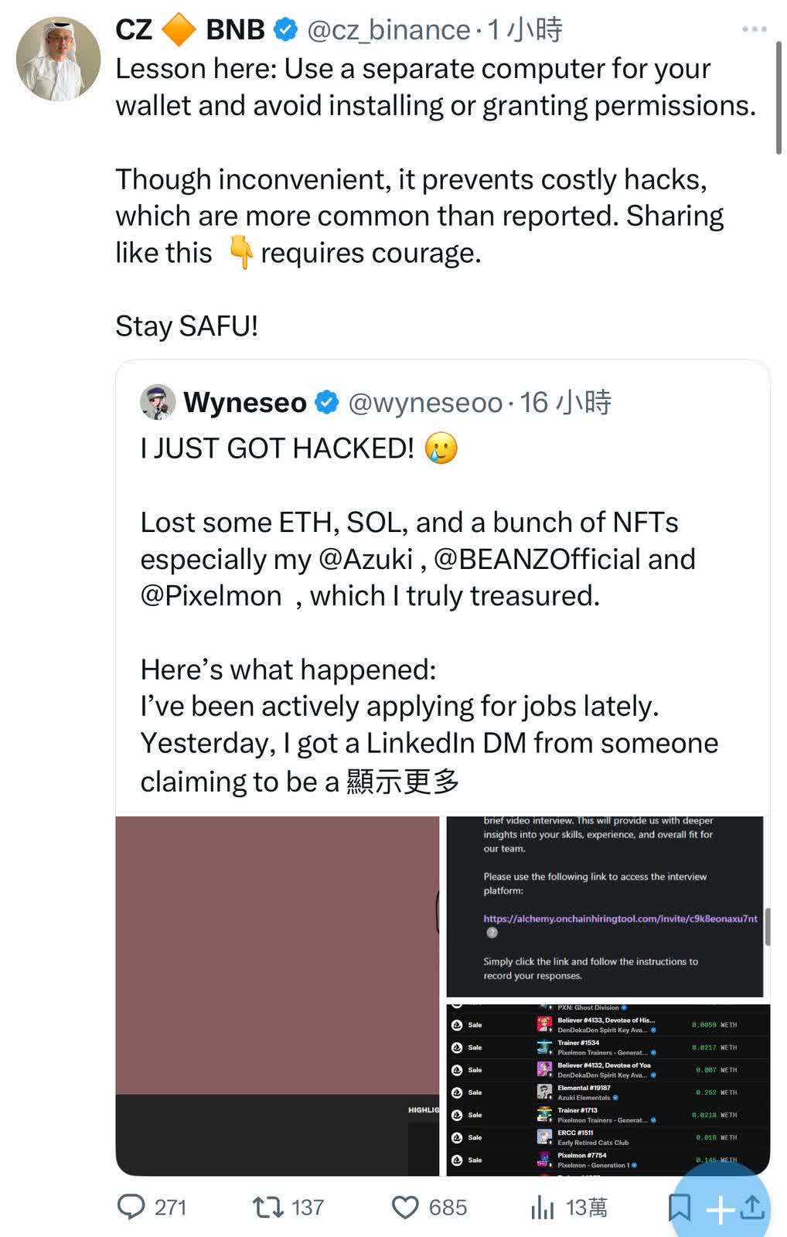
Task: Open the @wyneseoo handle
Action: tap(425, 403)
